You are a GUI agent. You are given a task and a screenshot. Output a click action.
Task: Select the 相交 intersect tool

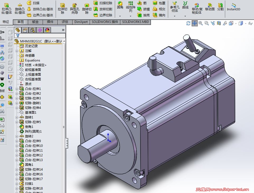(x=159, y=9)
